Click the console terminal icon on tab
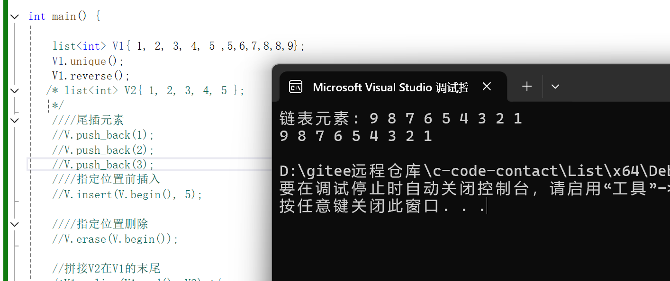This screenshot has width=670, height=281. (296, 88)
